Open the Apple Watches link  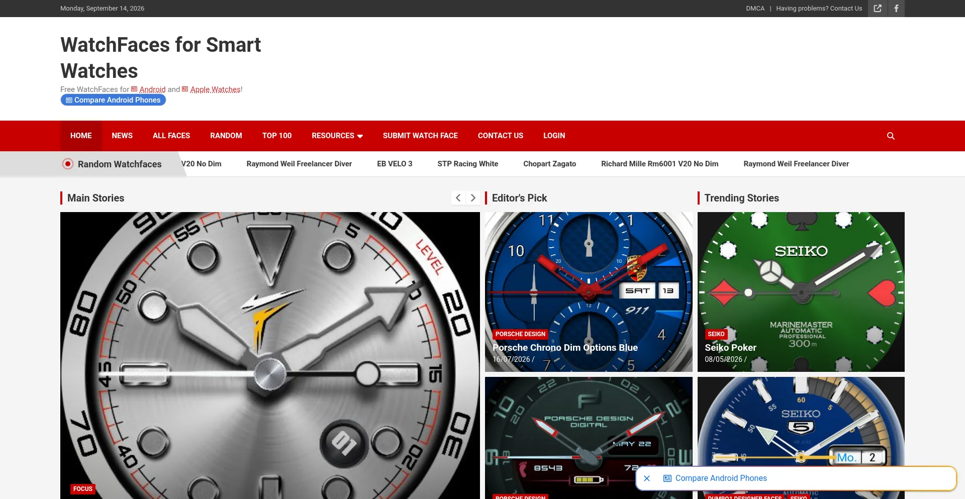[211, 89]
